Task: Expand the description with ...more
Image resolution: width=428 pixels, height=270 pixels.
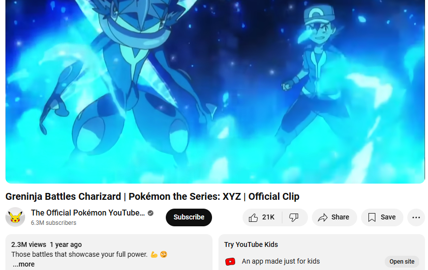Action: point(24,264)
